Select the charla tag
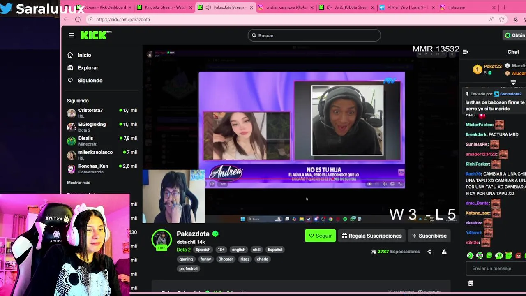Viewport: 526px width, 296px height. click(x=263, y=259)
